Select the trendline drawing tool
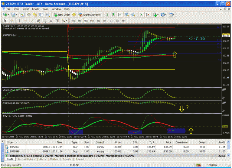This screenshot has width=232, height=168. click(32, 21)
